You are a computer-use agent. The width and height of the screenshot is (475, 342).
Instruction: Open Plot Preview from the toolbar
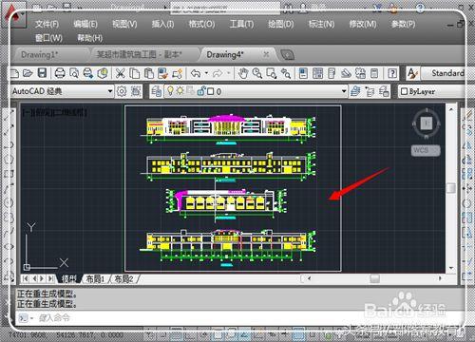coord(74,73)
